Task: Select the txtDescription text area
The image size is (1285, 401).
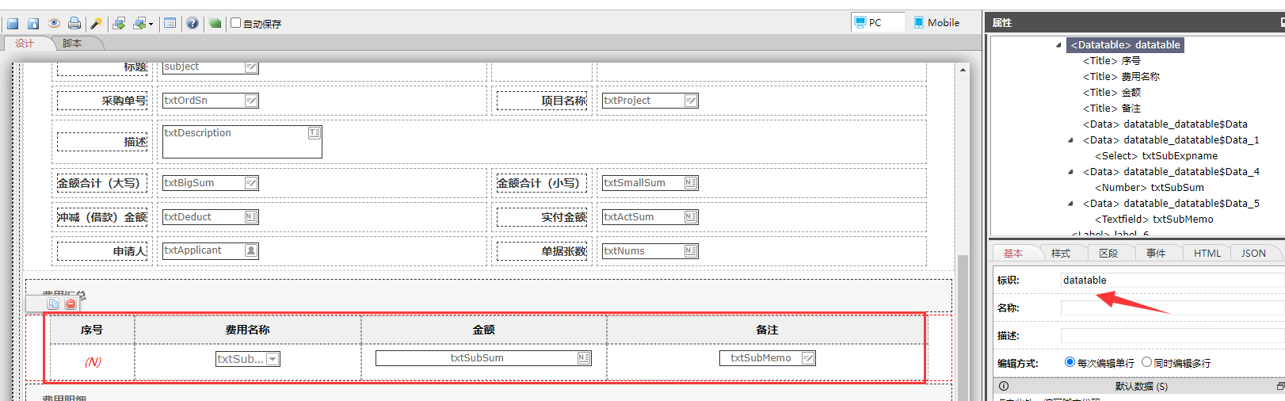Action: click(x=242, y=141)
